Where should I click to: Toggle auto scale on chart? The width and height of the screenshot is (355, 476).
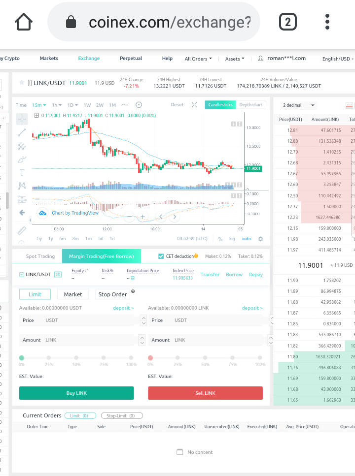click(247, 239)
